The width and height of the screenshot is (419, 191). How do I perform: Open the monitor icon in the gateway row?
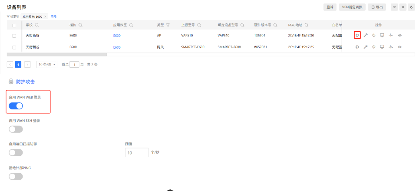click(x=382, y=47)
